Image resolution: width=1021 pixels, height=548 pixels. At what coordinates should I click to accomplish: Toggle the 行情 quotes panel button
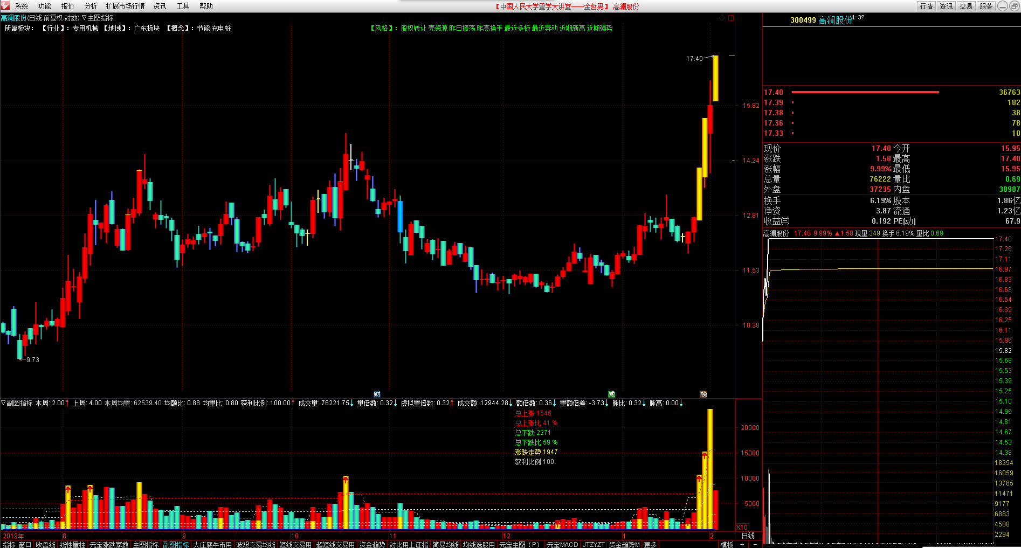[926, 6]
